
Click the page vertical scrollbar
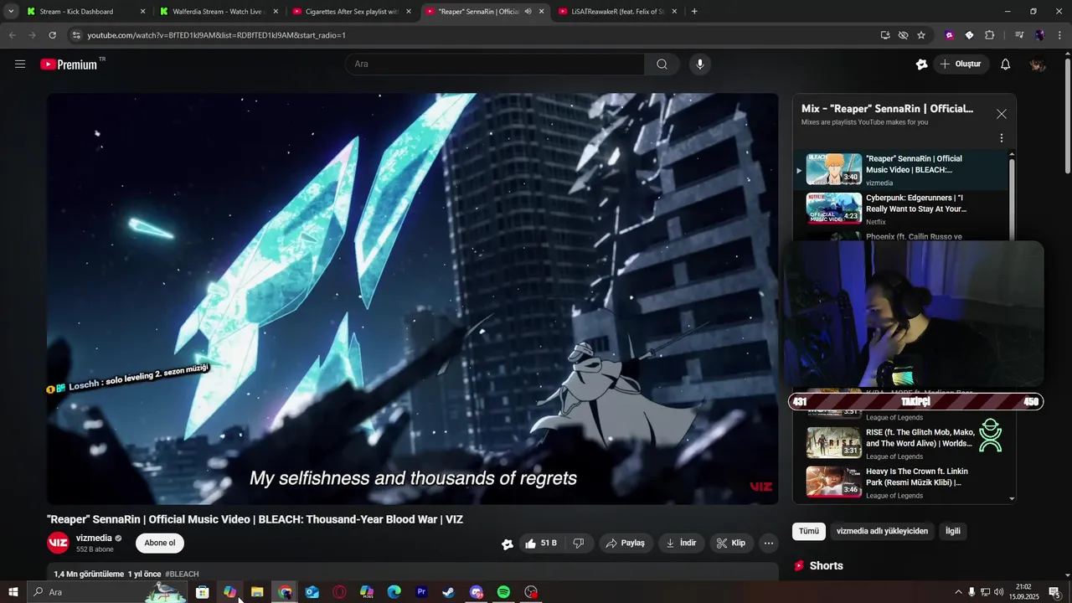tap(1067, 117)
